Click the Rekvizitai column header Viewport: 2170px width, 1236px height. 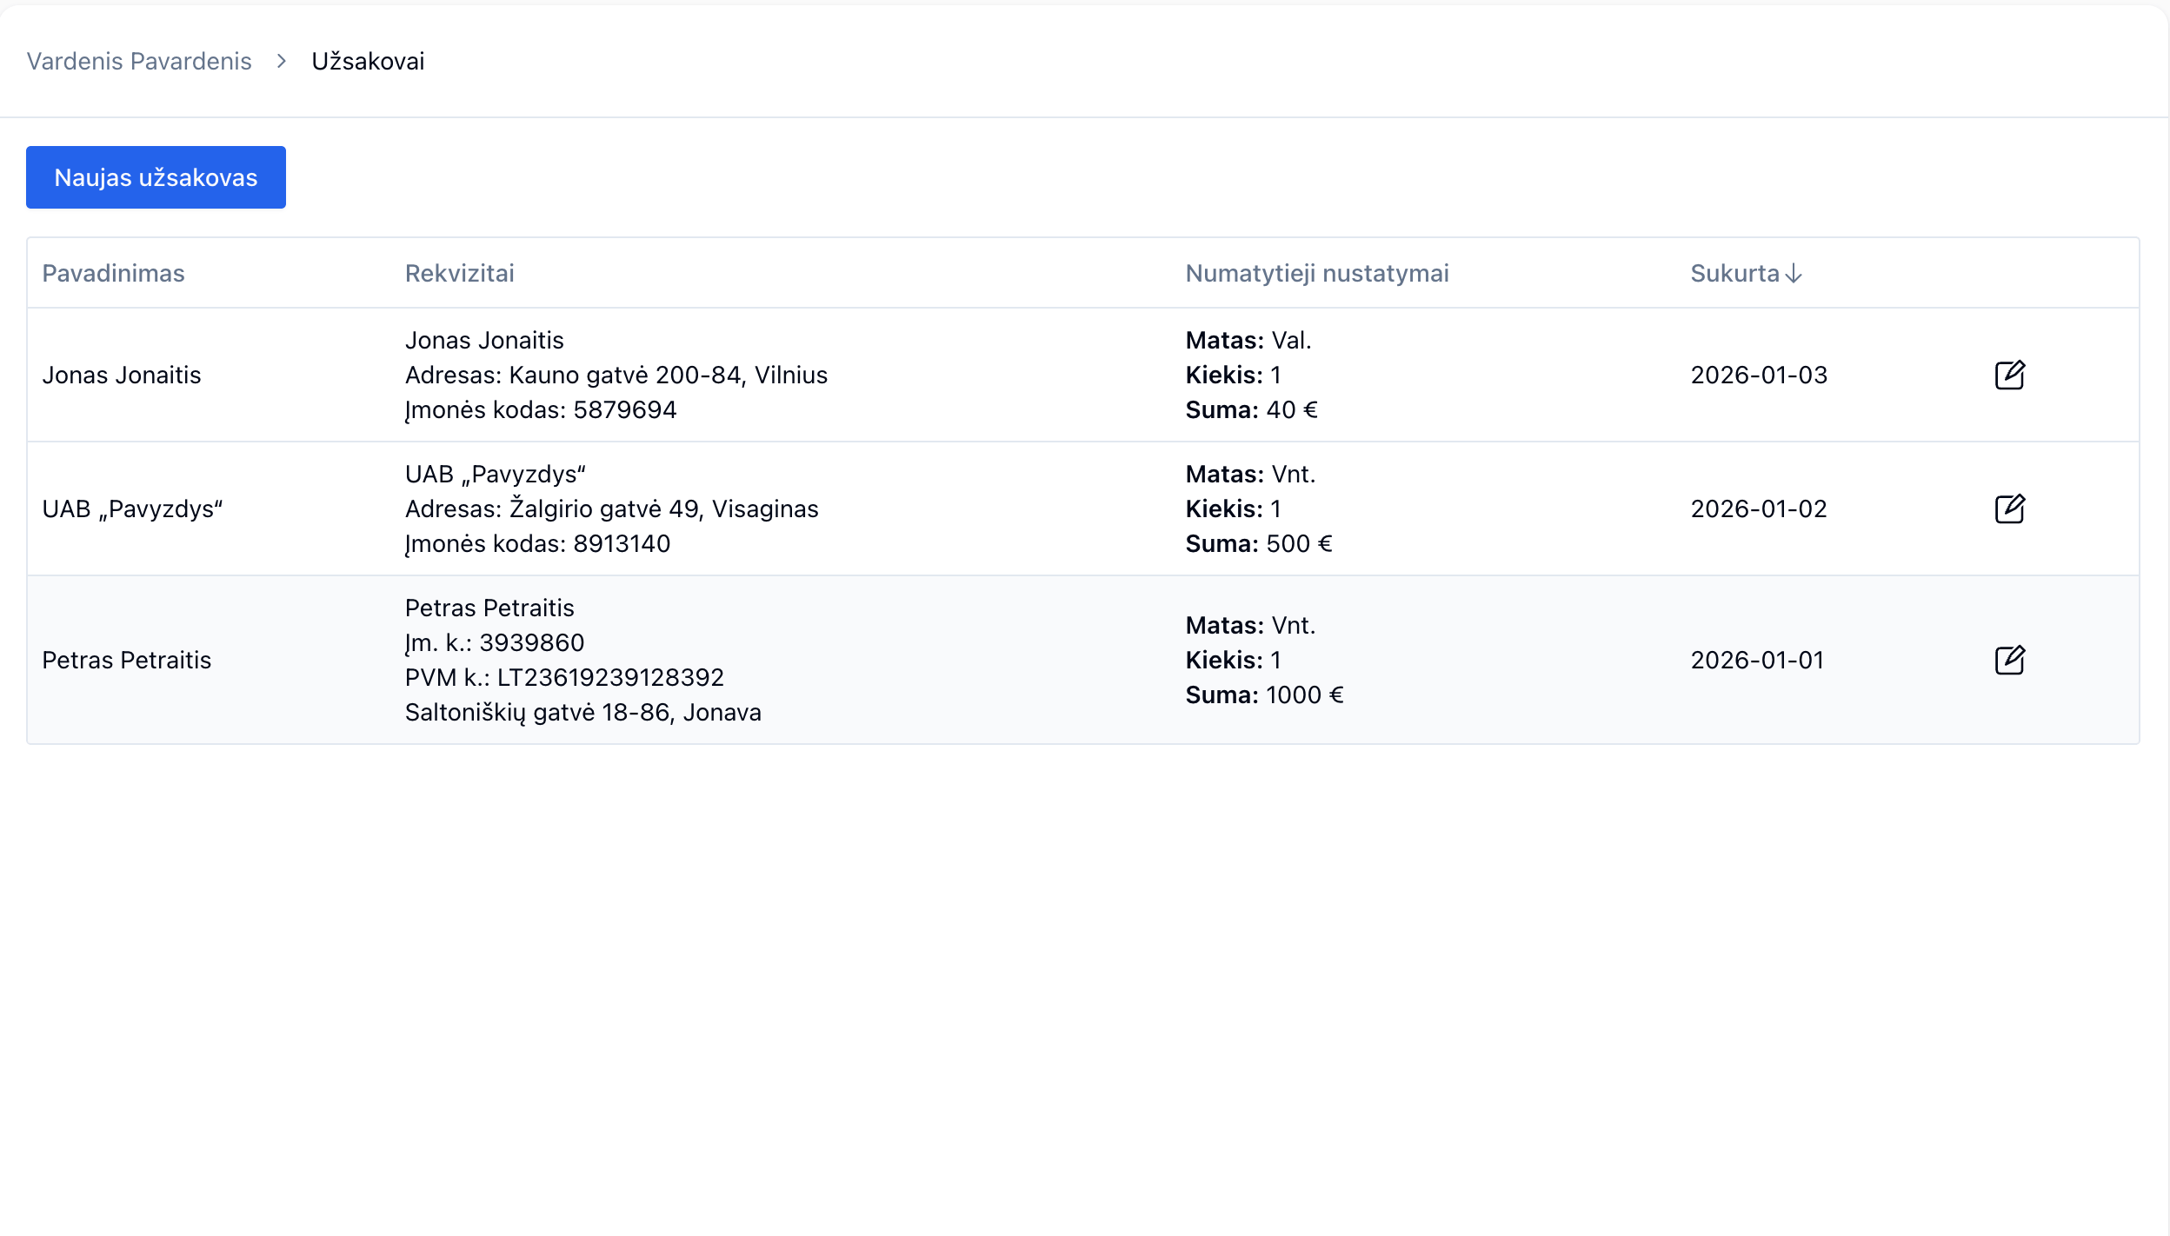coord(459,273)
